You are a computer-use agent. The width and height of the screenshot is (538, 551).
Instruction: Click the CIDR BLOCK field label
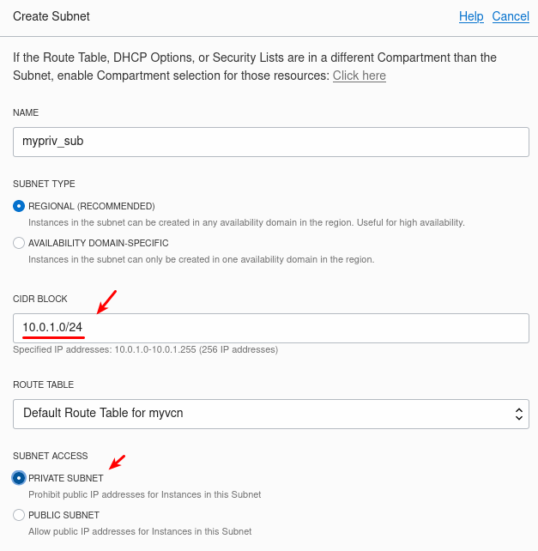[x=40, y=299]
